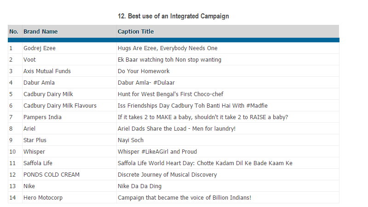Select the Voot brand cell
This screenshot has width=368, height=207.
pos(29,60)
